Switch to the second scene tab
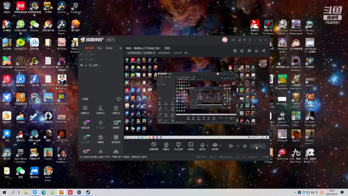348x196 pixels. pyautogui.click(x=100, y=48)
